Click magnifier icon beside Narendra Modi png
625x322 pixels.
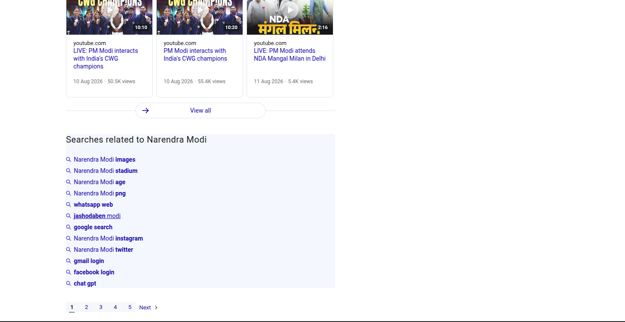(69, 193)
